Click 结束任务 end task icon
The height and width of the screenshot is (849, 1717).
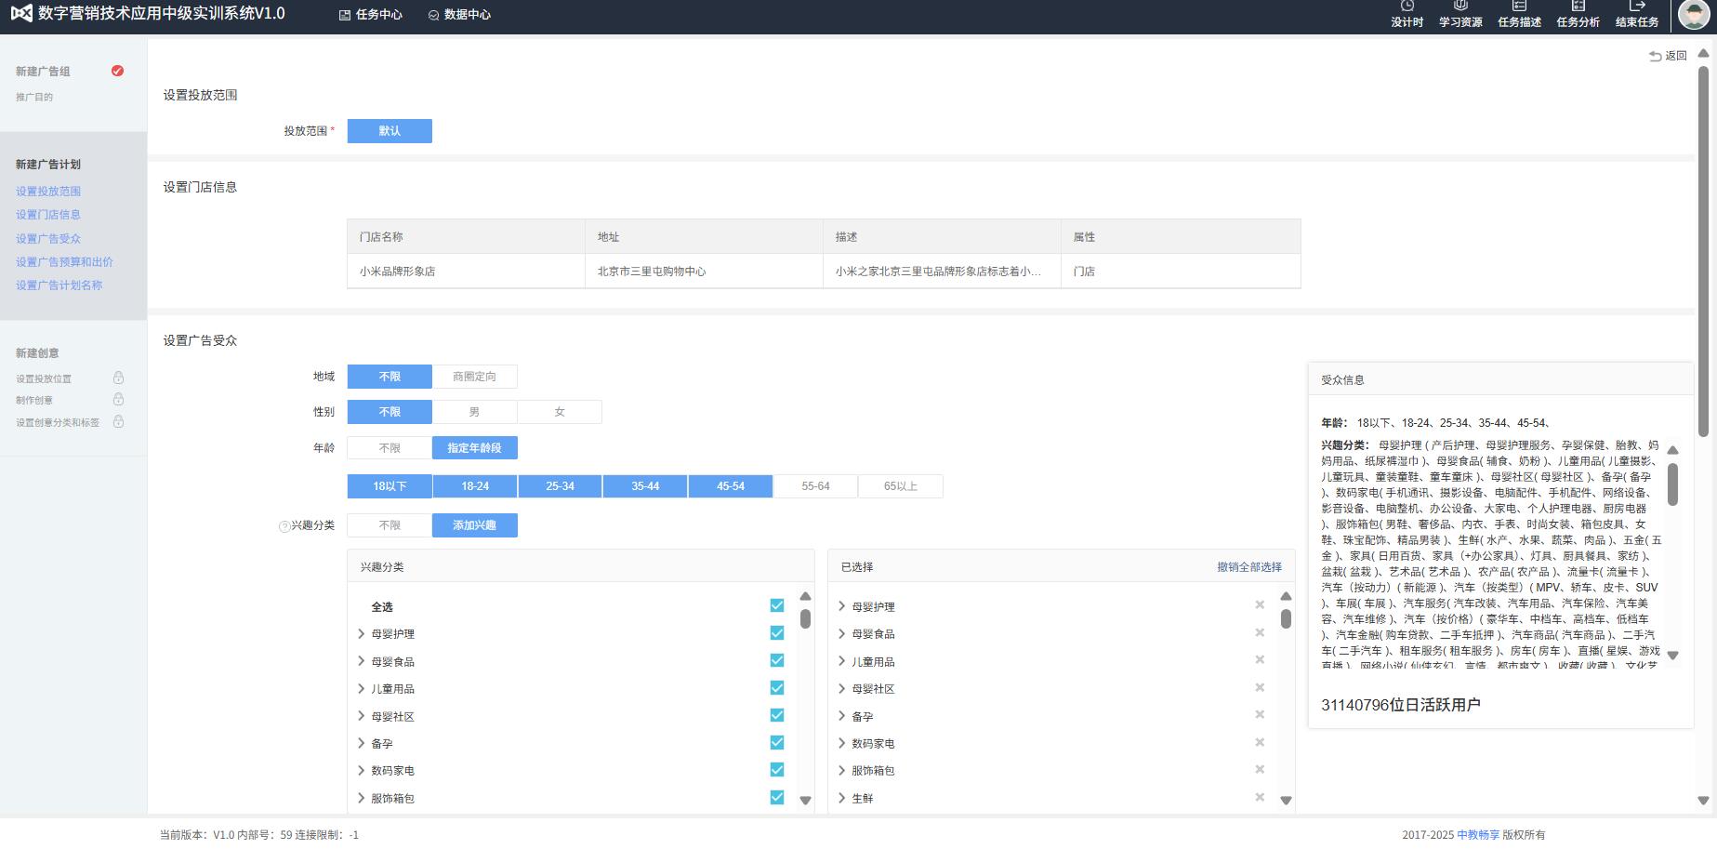(1637, 7)
